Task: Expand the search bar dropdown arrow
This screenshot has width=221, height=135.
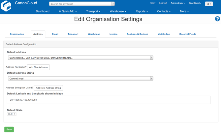Action: click(113, 4)
